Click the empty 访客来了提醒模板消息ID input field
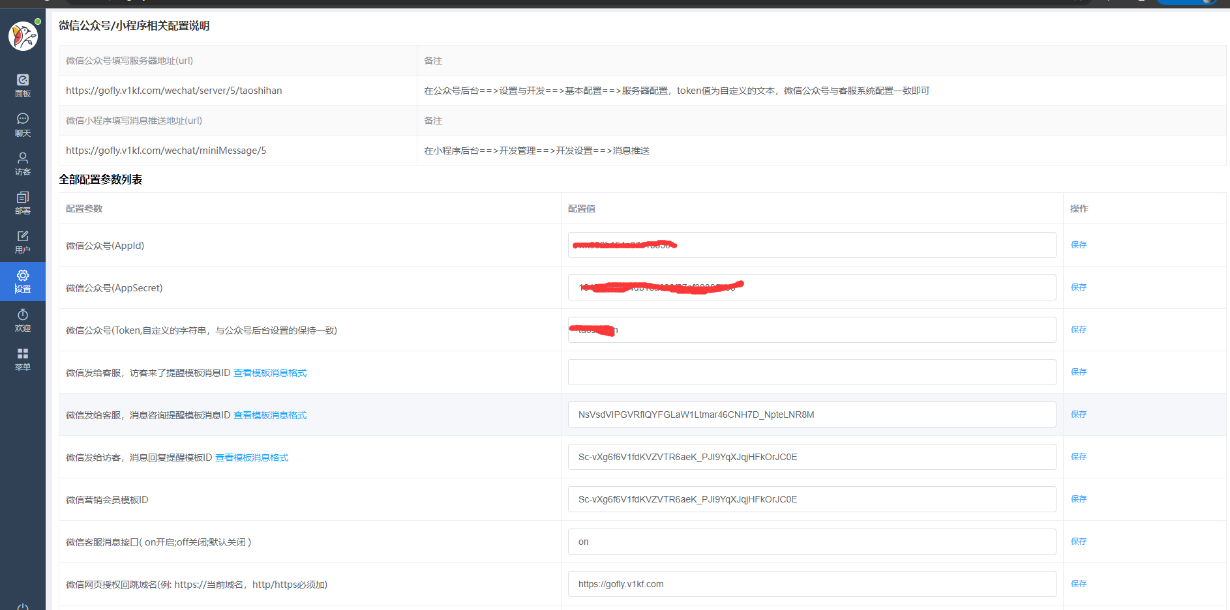Image resolution: width=1230 pixels, height=610 pixels. (811, 372)
